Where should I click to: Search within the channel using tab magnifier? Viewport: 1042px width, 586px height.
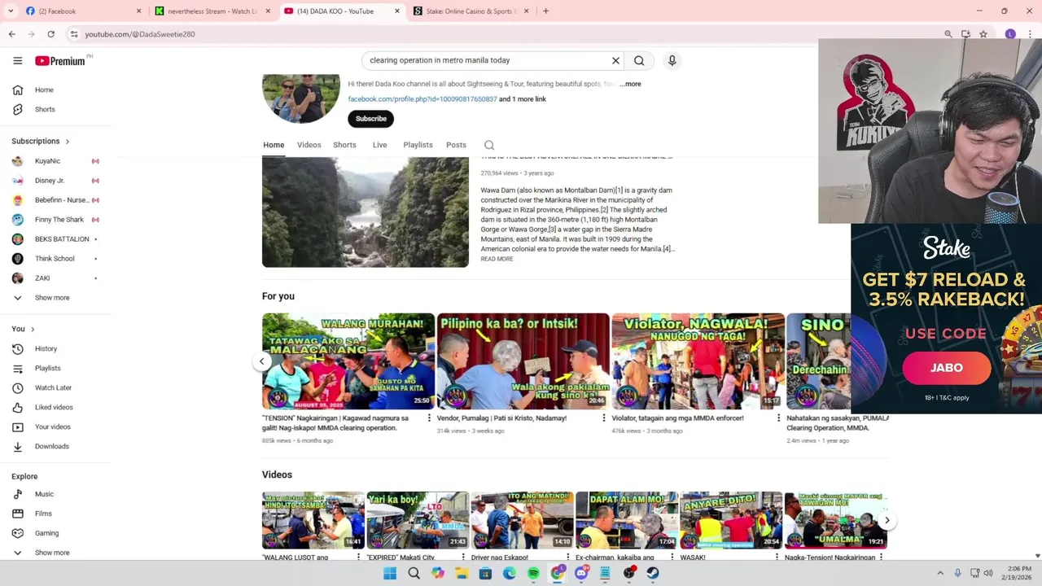(x=489, y=145)
